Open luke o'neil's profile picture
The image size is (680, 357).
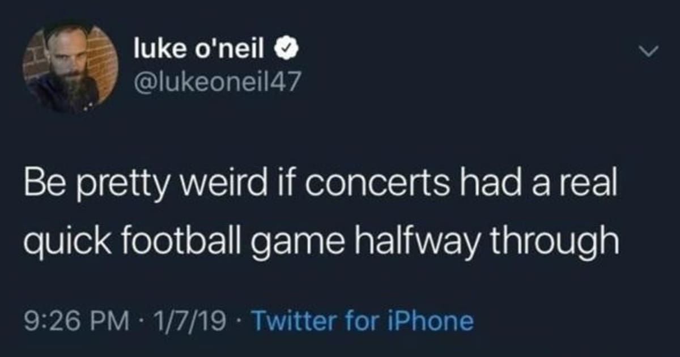pyautogui.click(x=70, y=67)
